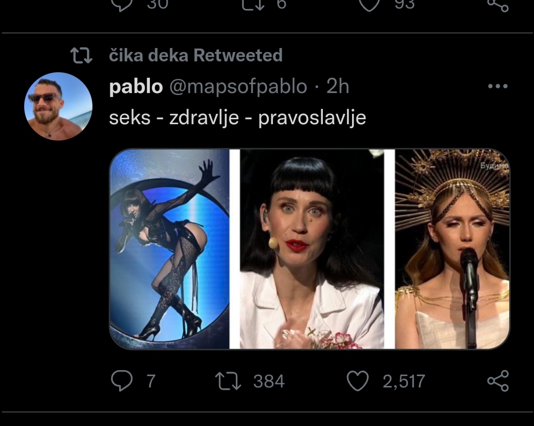Click the display name pablo
Image resolution: width=534 pixels, height=426 pixels.
[135, 87]
